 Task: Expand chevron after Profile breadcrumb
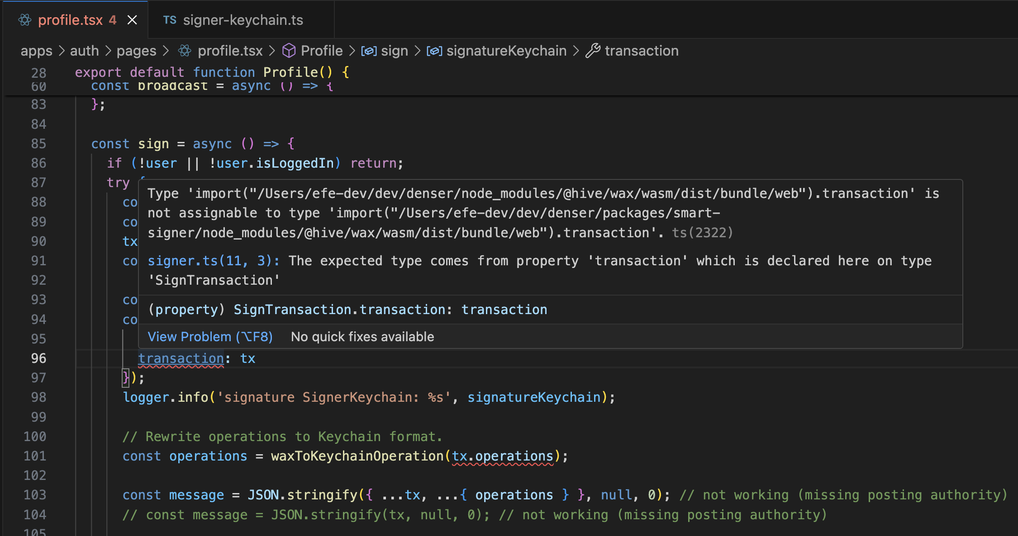[x=352, y=51]
